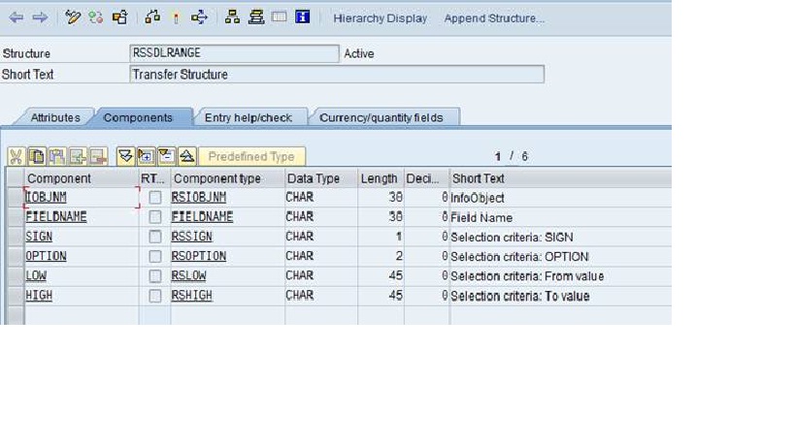Click 'Selection criteria: From value' cell
Screen dimensions: 795x446
click(527, 276)
